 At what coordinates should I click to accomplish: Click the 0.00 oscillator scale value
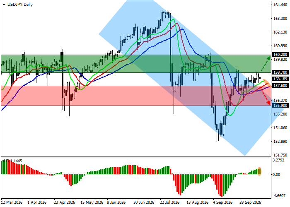pyautogui.click(x=276, y=174)
